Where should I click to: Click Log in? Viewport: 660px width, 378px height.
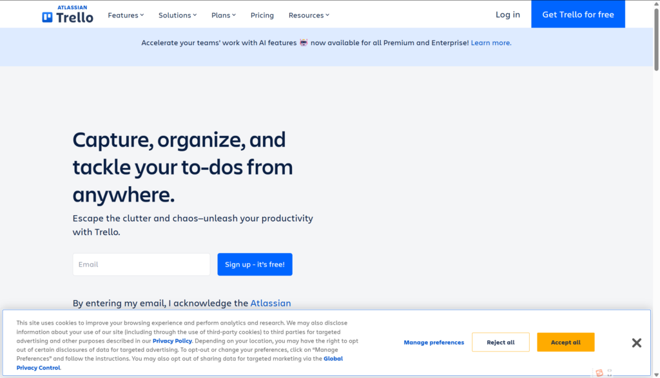(508, 14)
